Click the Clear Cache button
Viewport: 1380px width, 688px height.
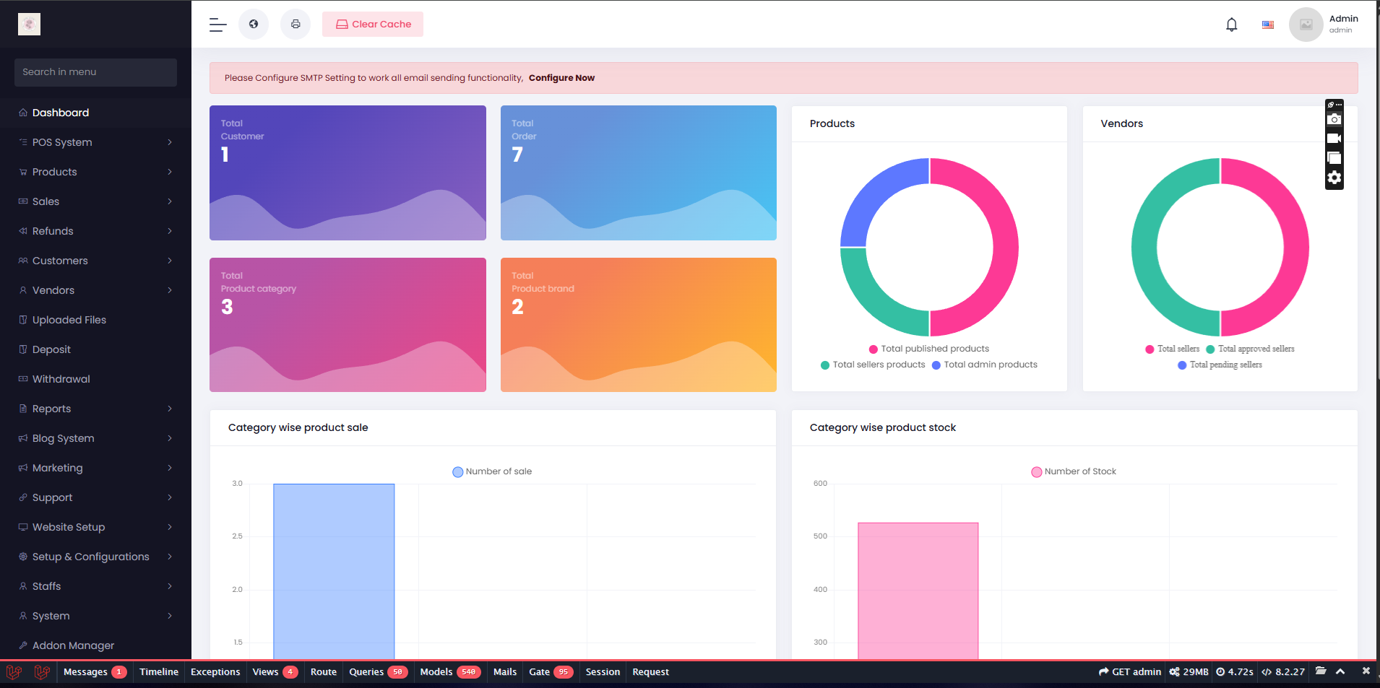[373, 24]
